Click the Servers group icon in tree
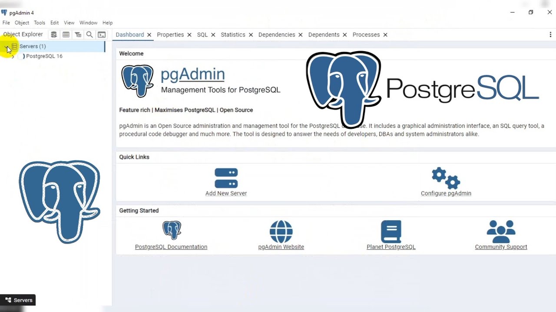556x312 pixels. (14, 46)
